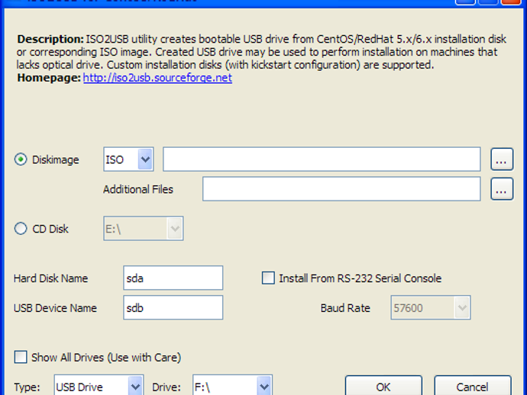Open the ISO image type dropdown
Image resolution: width=527 pixels, height=395 pixels.
click(x=129, y=159)
